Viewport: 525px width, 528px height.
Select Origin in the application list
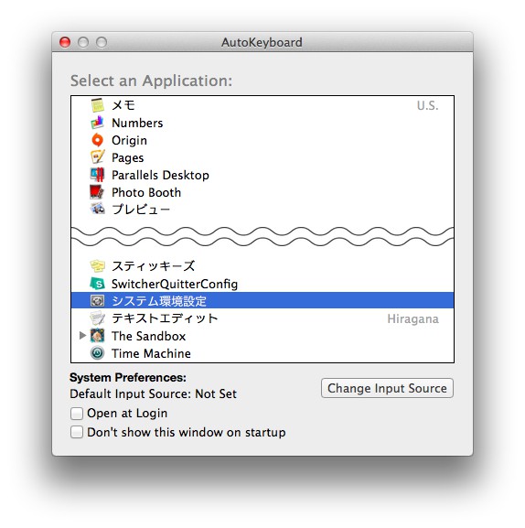click(x=129, y=140)
